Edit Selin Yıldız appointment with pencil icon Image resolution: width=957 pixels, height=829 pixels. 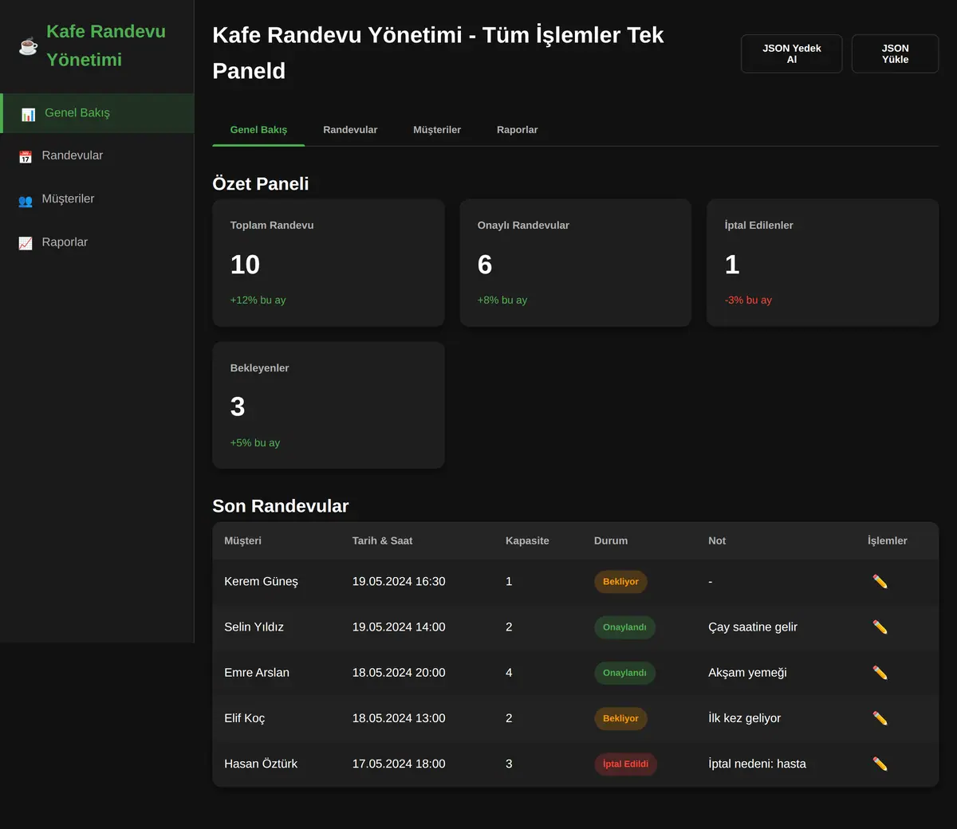coord(880,627)
